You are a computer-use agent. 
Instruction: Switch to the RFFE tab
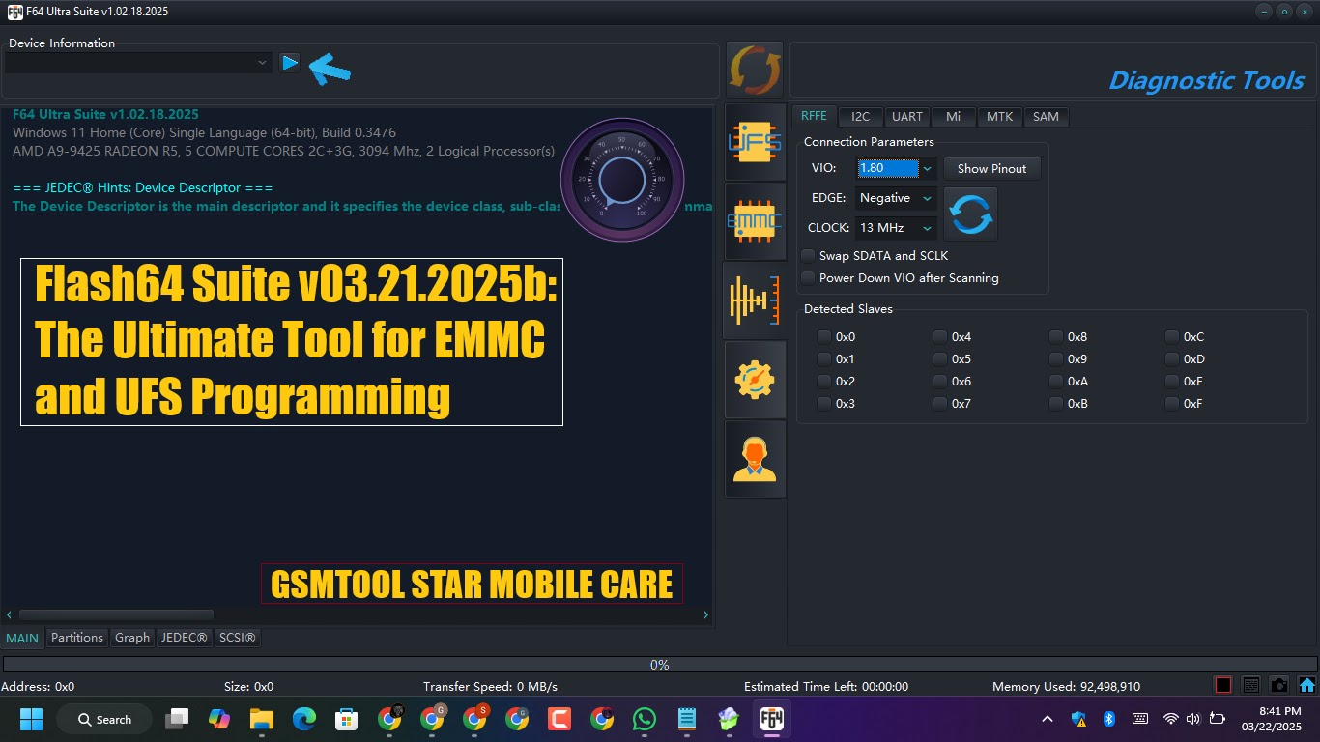814,116
